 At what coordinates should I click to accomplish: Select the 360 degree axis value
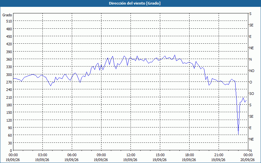[x=9, y=59]
